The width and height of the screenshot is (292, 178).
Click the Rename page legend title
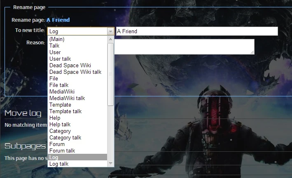click(29, 7)
